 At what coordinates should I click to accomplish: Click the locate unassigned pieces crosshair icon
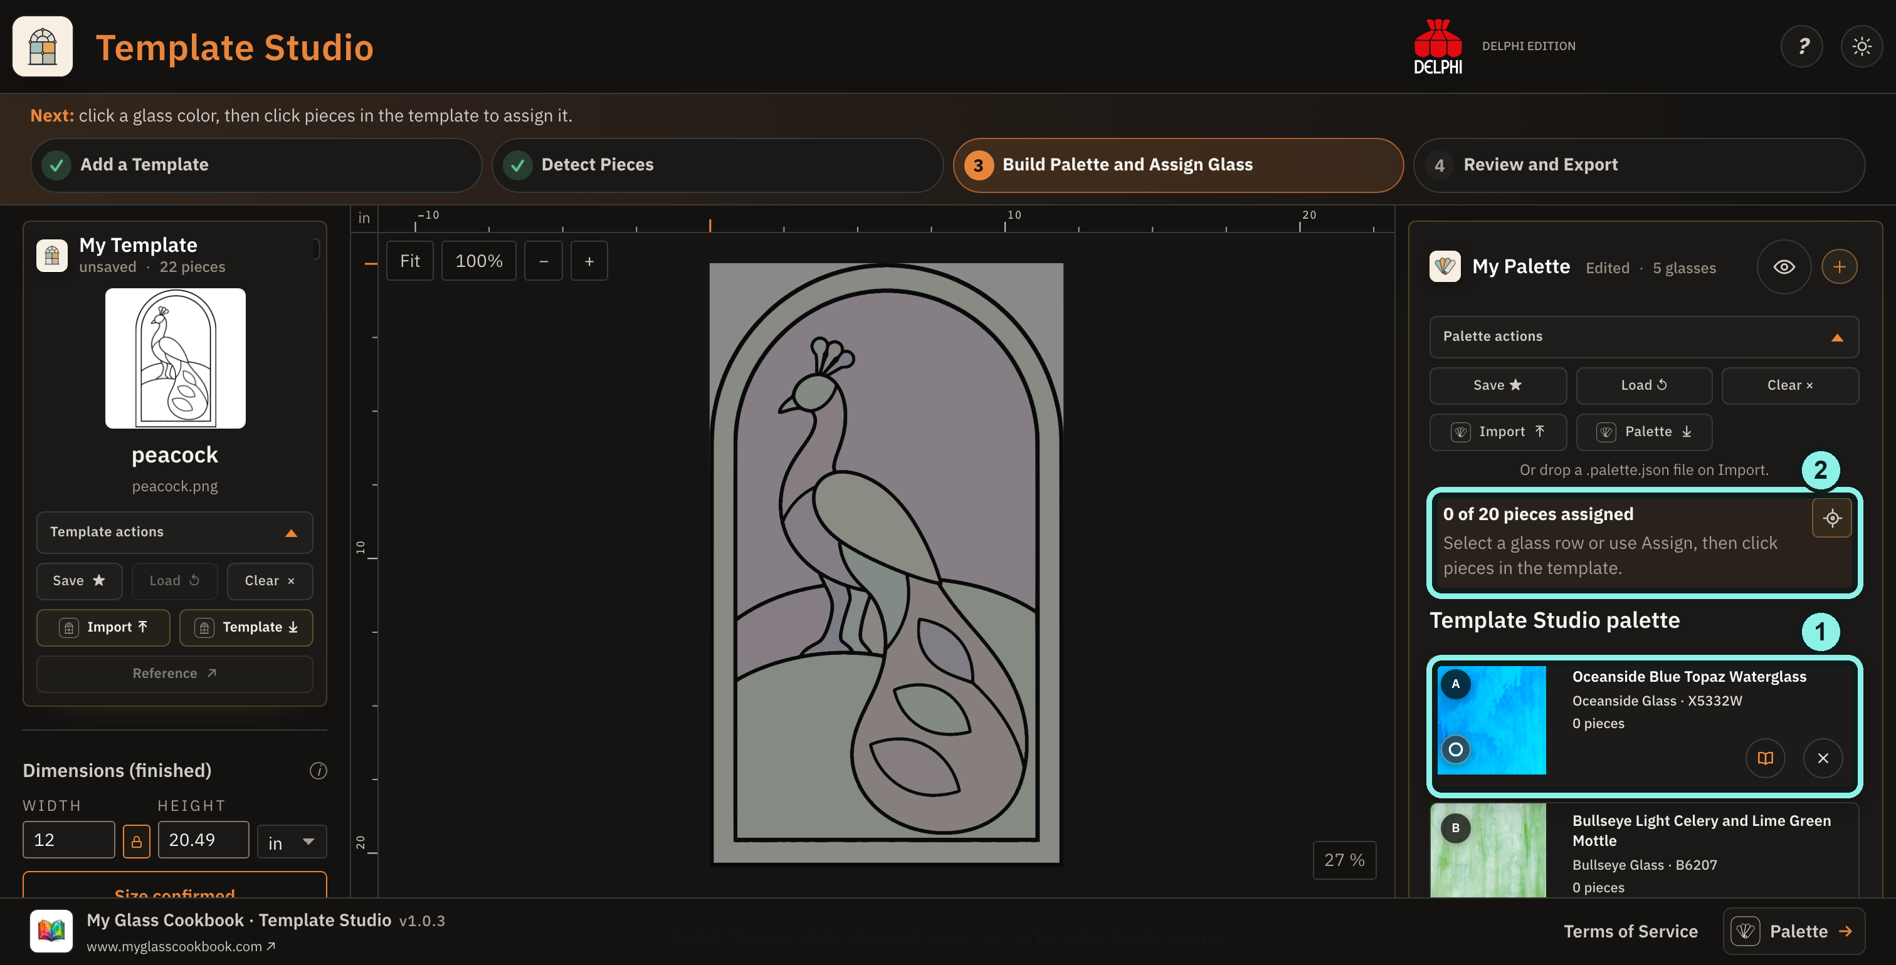[1832, 518]
